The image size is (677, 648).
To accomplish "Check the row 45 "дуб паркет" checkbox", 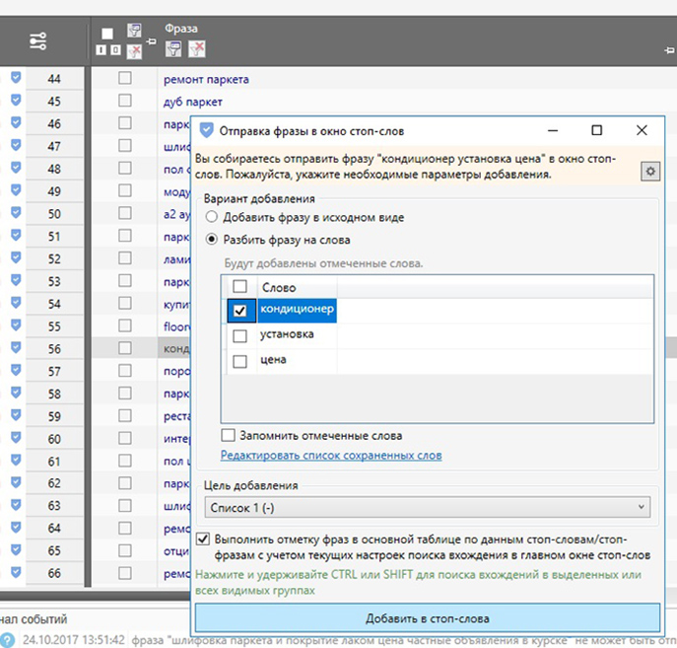I will [125, 101].
